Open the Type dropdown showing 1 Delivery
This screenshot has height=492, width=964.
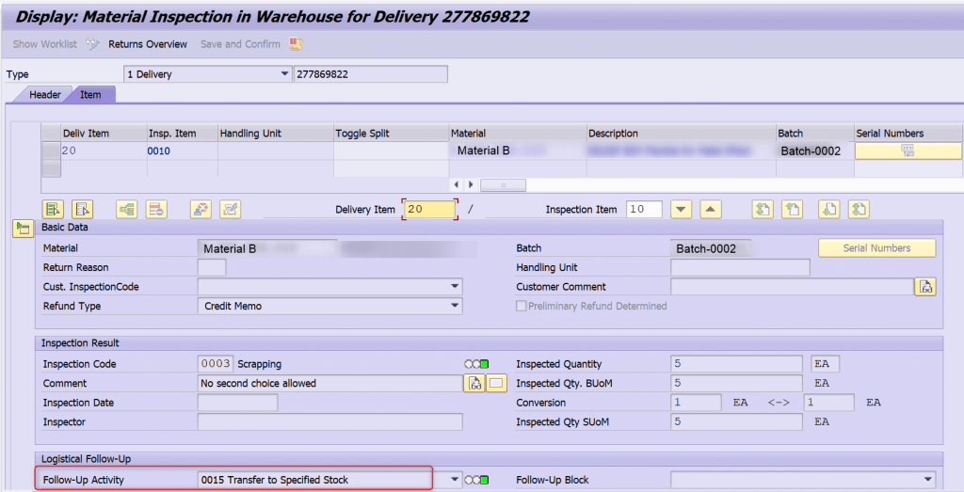pyautogui.click(x=284, y=74)
